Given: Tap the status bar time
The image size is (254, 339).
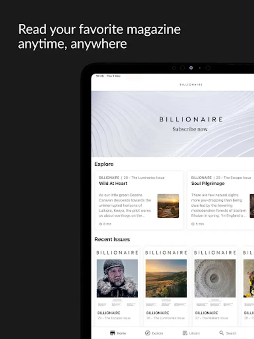Looking at the screenshot, I should 100,76.
